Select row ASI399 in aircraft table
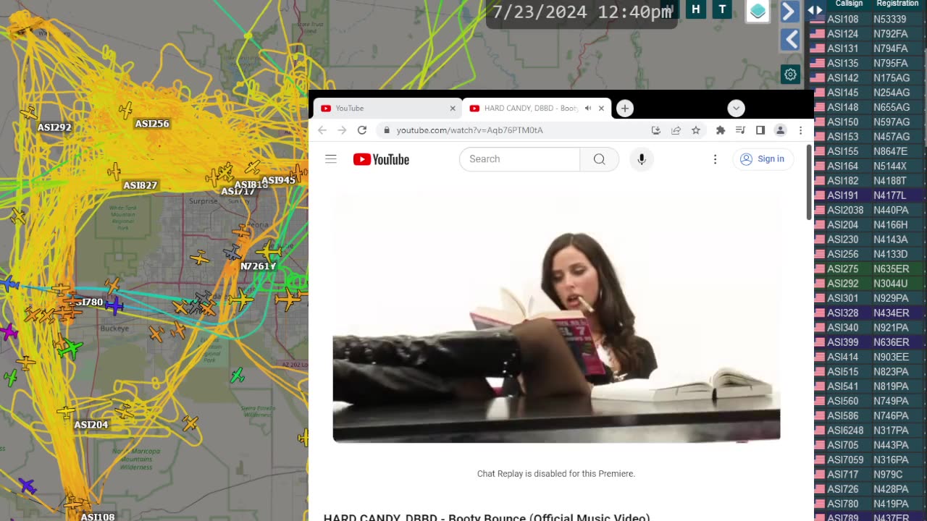 [x=868, y=342]
